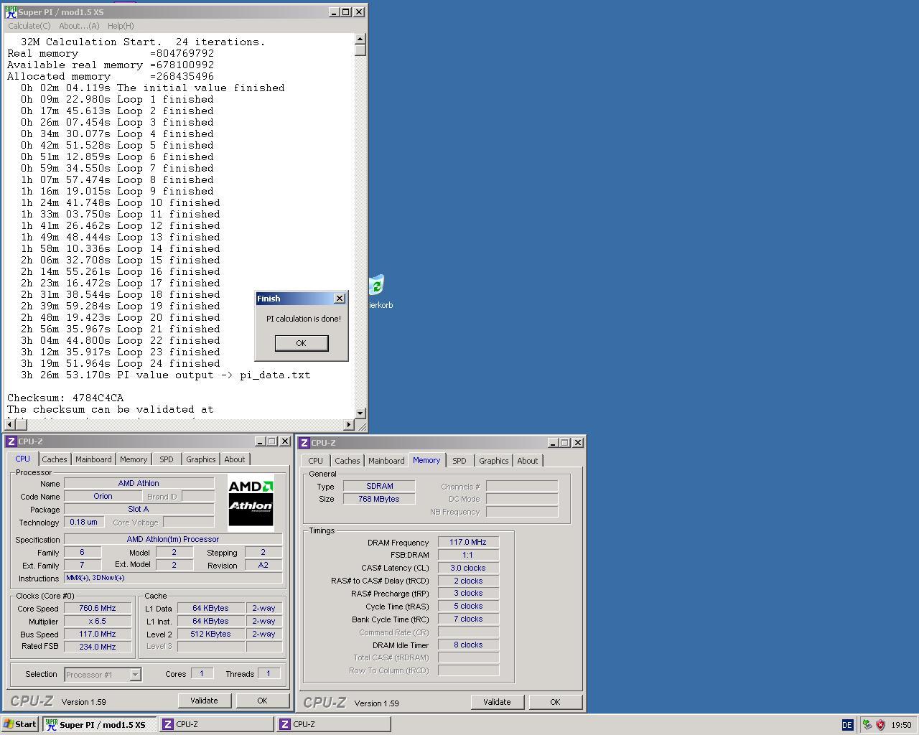This screenshot has height=735, width=919.
Task: Click Validate in the CPU-Z CPU window
Action: point(204,701)
